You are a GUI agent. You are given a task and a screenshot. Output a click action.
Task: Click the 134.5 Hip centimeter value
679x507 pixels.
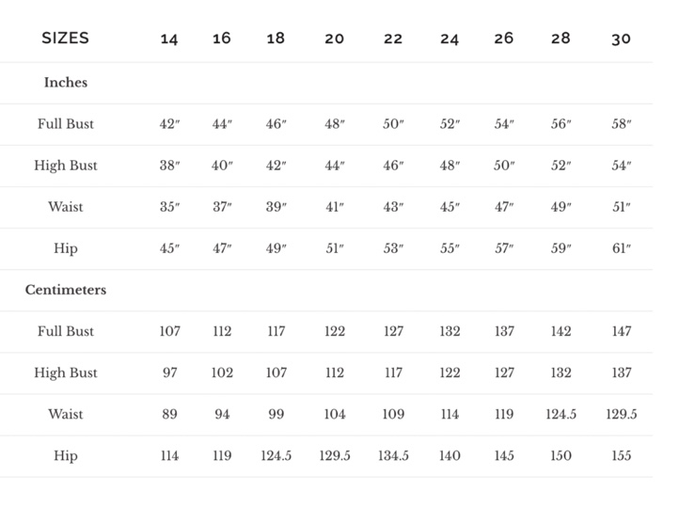393,455
